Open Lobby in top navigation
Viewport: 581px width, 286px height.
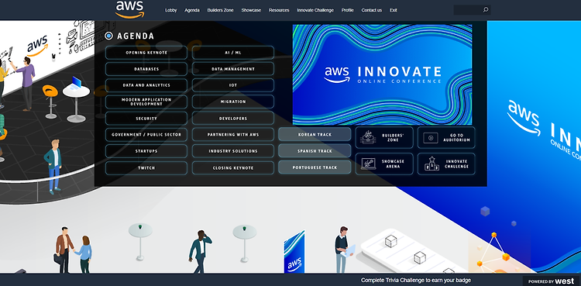171,10
